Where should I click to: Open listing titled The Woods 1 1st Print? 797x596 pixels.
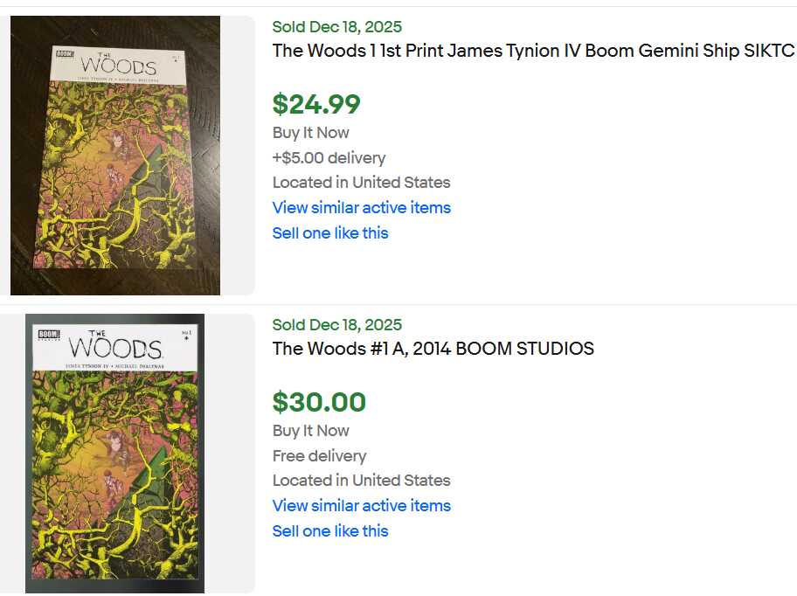[533, 51]
